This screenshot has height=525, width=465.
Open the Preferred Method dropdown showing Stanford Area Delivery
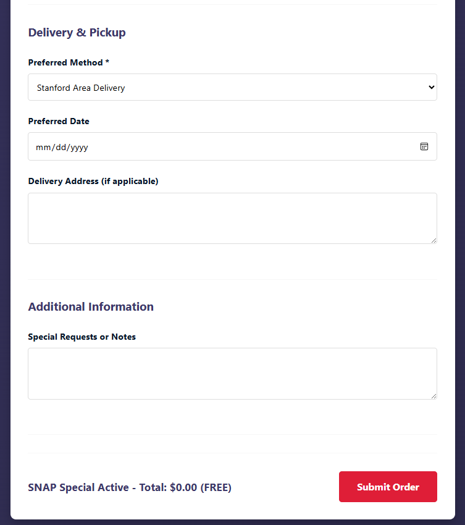tap(232, 88)
